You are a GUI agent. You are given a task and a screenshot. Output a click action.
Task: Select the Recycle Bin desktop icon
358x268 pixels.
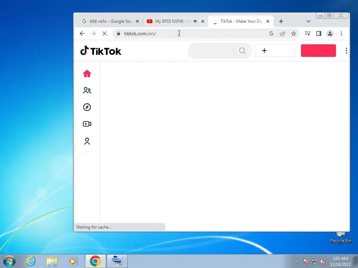pos(341,237)
